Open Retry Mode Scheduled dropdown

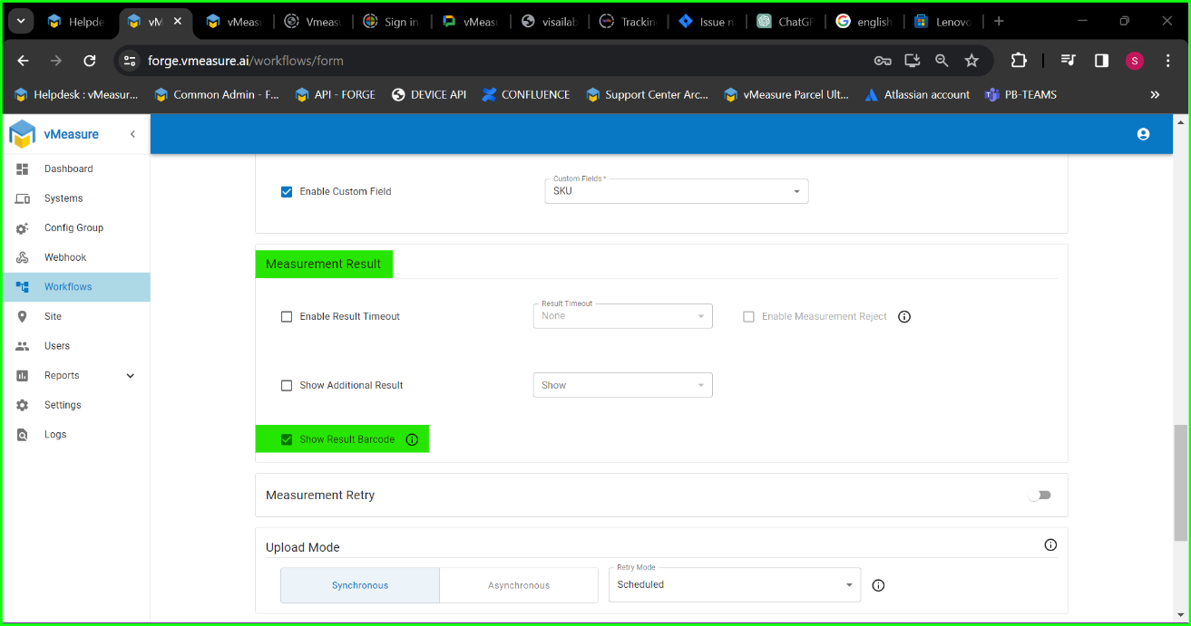pyautogui.click(x=735, y=584)
